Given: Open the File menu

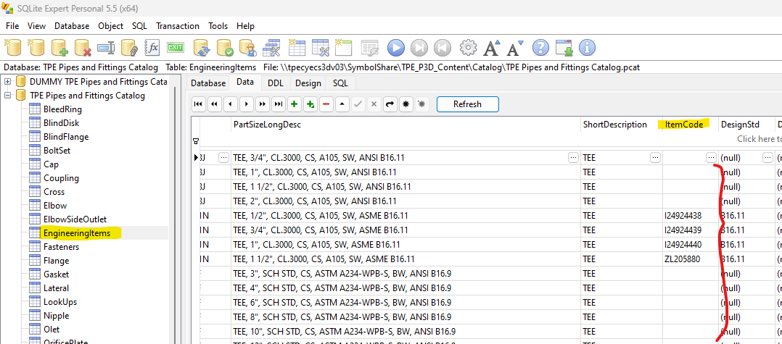Looking at the screenshot, I should 12,26.
